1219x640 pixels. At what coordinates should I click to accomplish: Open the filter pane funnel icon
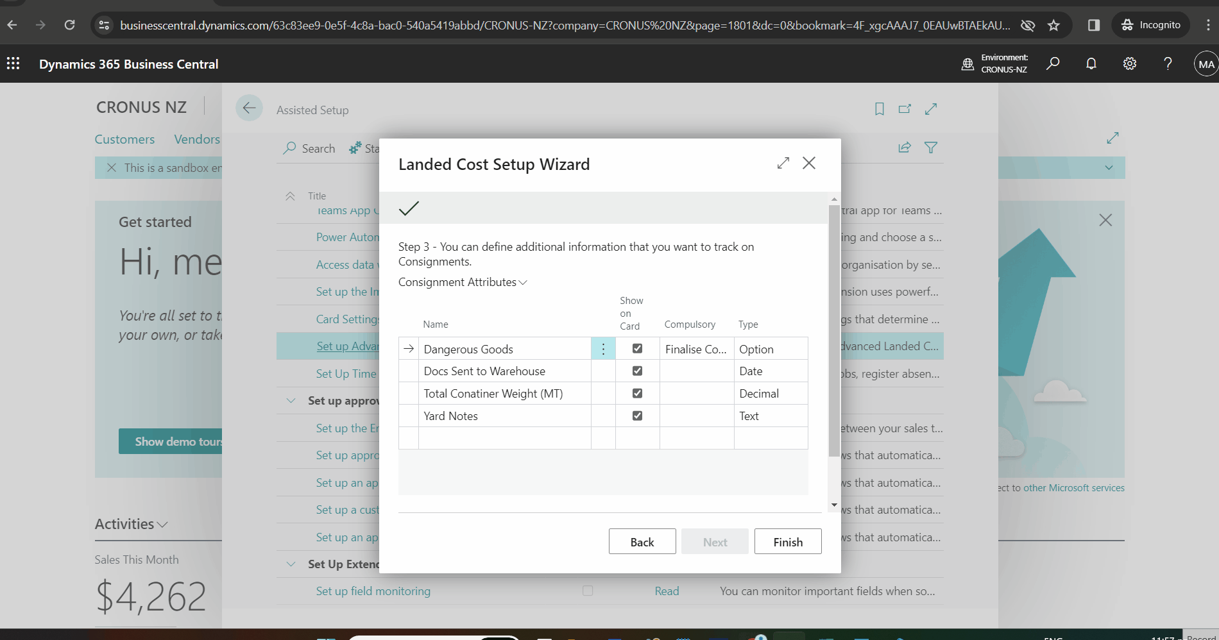pos(931,147)
